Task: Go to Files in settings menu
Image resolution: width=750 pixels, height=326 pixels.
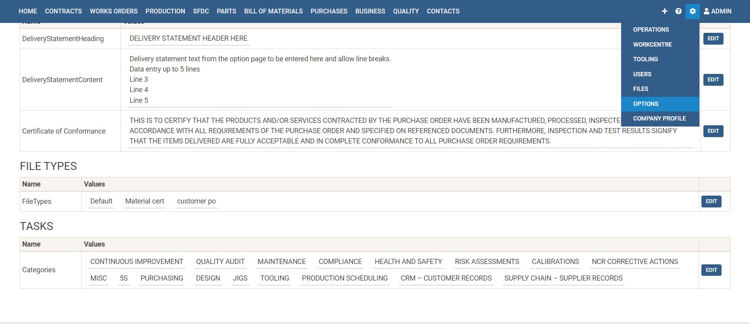Action: point(640,89)
